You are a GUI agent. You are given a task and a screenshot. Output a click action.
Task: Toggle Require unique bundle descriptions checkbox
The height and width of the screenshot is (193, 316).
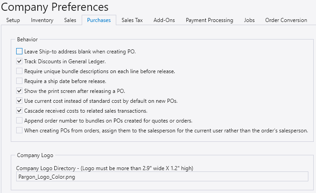pyautogui.click(x=19, y=71)
